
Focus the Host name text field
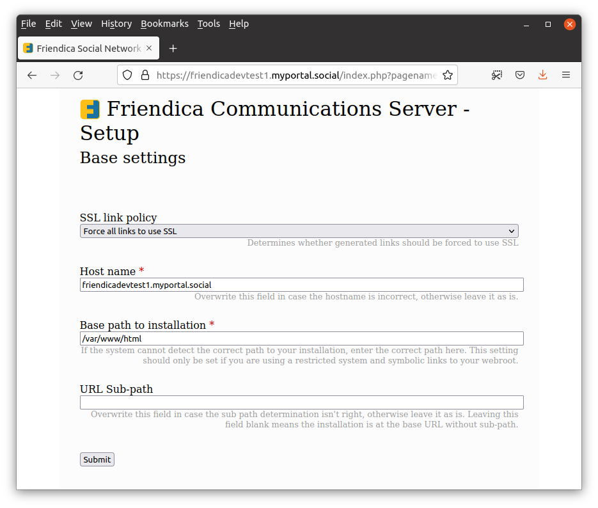click(301, 285)
